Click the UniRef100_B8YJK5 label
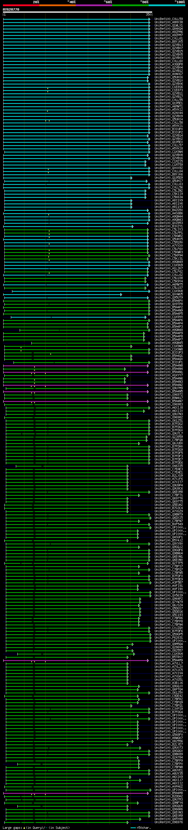The image size is (188, 830). tap(169, 42)
